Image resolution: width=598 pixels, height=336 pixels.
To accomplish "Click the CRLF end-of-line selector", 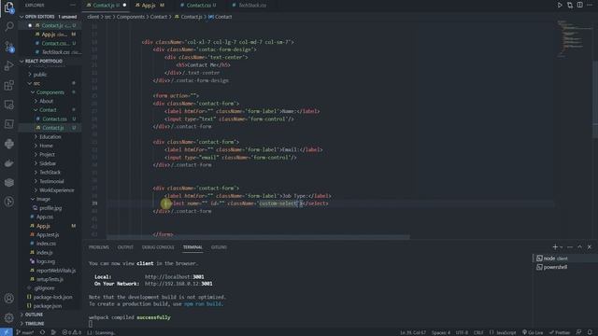I will 478,332.
